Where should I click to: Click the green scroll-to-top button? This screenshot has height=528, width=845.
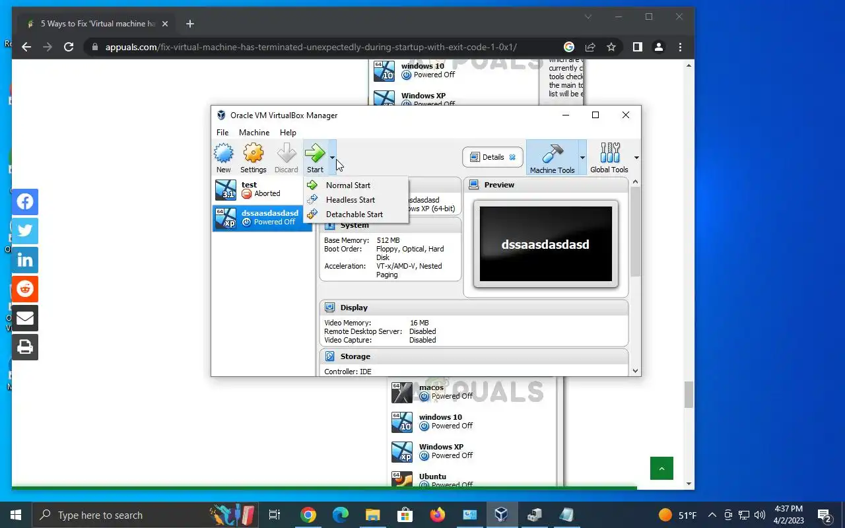(x=661, y=469)
